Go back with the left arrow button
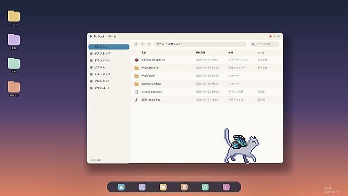348x196 pixels. point(136,44)
